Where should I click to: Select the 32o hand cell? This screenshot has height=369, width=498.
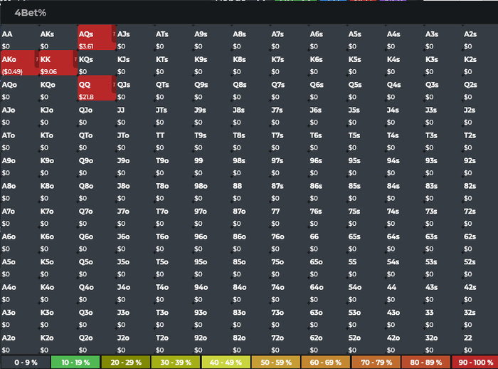(x=443, y=341)
